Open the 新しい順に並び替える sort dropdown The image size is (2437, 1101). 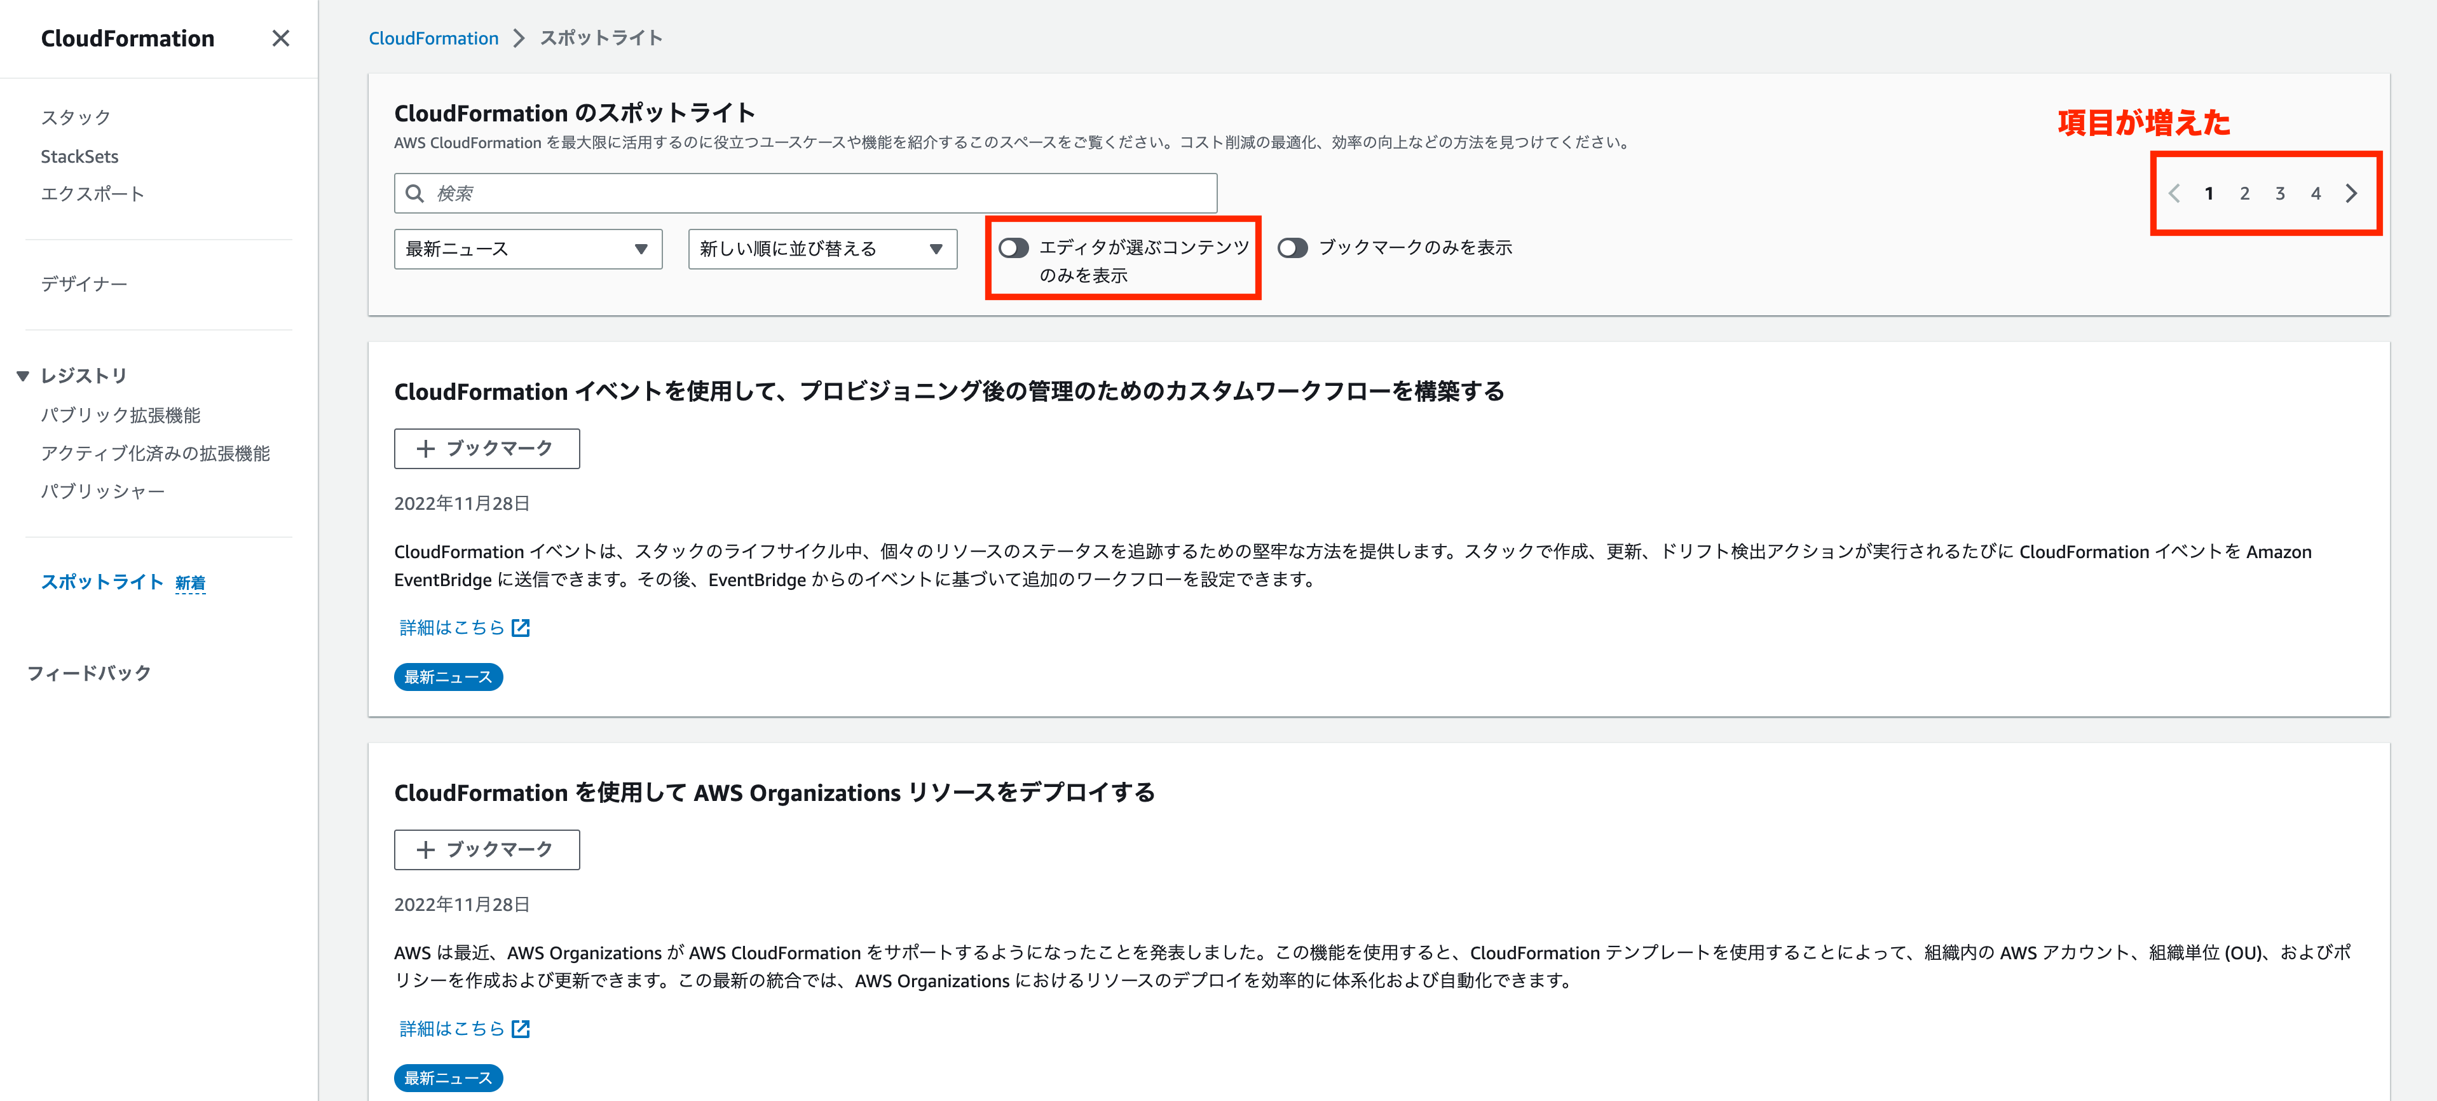tap(822, 250)
